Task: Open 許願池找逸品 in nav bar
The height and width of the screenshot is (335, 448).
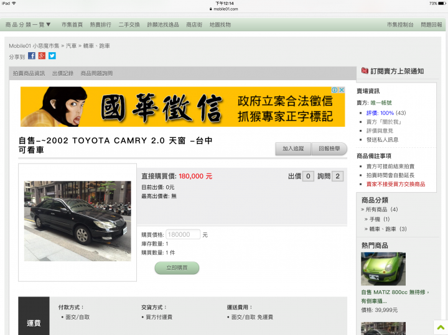Action: pyautogui.click(x=163, y=25)
